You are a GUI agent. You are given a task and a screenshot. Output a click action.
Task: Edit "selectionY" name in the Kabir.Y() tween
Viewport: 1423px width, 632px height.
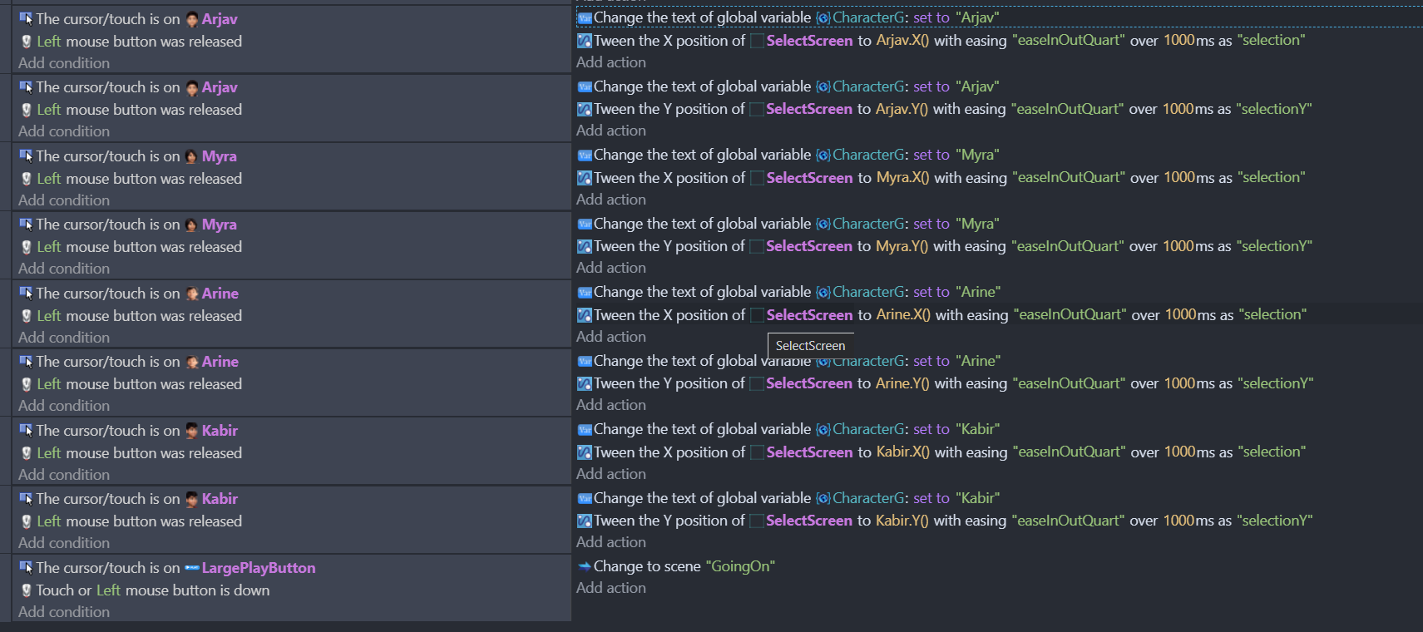1274,521
